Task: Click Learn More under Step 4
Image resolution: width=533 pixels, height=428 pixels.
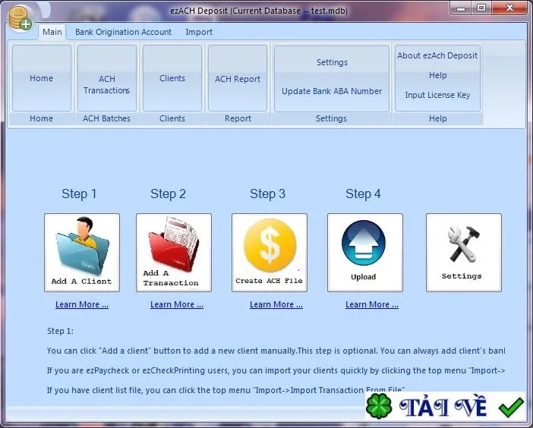Action: pyautogui.click(x=372, y=304)
